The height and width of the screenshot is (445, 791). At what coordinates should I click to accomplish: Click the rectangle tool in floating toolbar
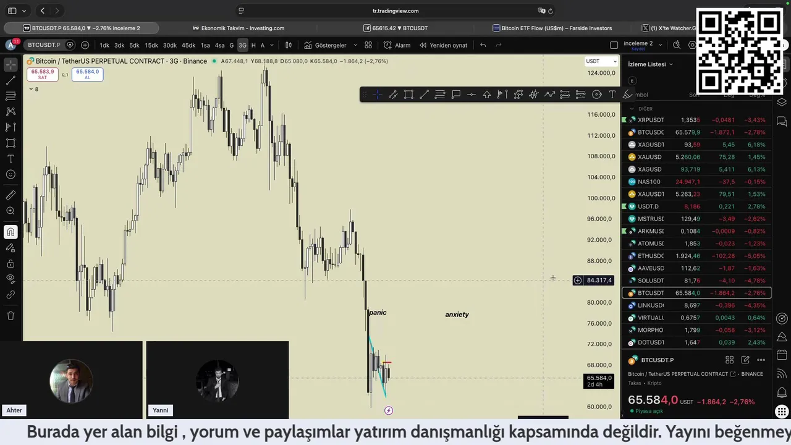[x=408, y=95]
